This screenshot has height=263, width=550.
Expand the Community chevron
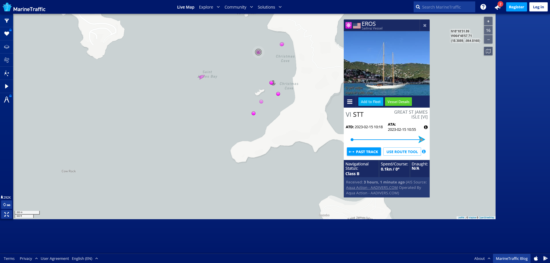(x=252, y=7)
